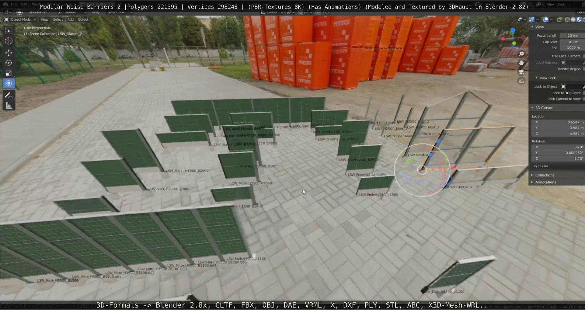Click the pan hand navigation icon
This screenshot has height=310, width=585.
pos(521,63)
